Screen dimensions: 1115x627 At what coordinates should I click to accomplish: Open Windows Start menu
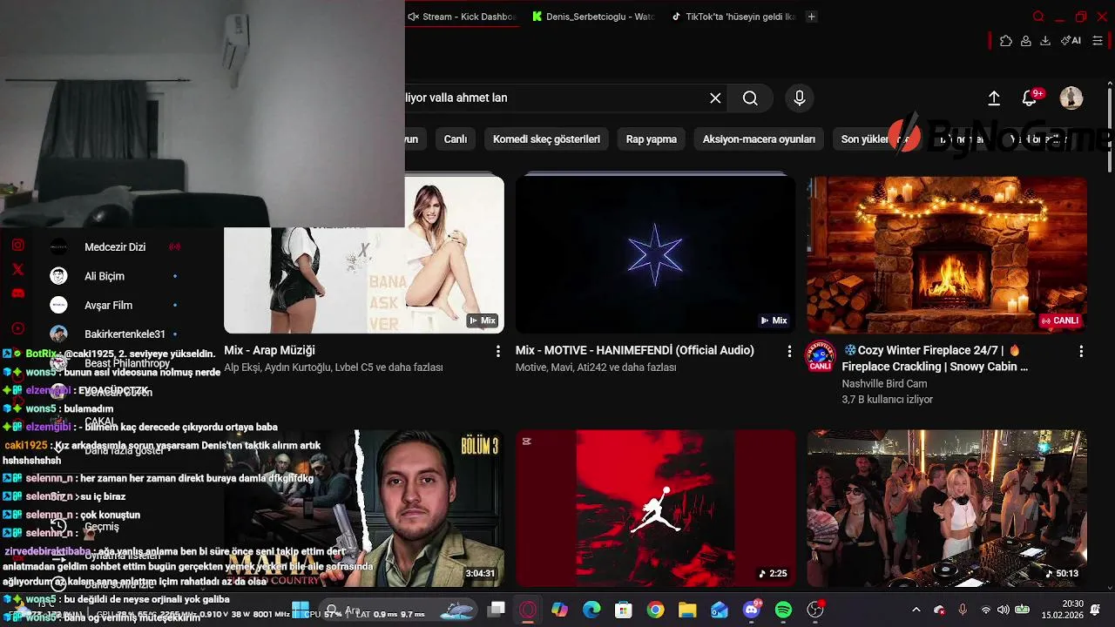[x=301, y=610]
